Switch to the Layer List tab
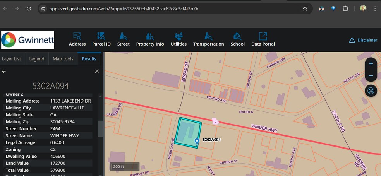 [x=12, y=59]
